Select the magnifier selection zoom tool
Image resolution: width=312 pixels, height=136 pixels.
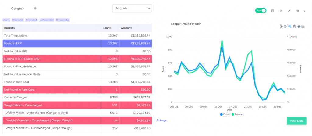[290, 27]
